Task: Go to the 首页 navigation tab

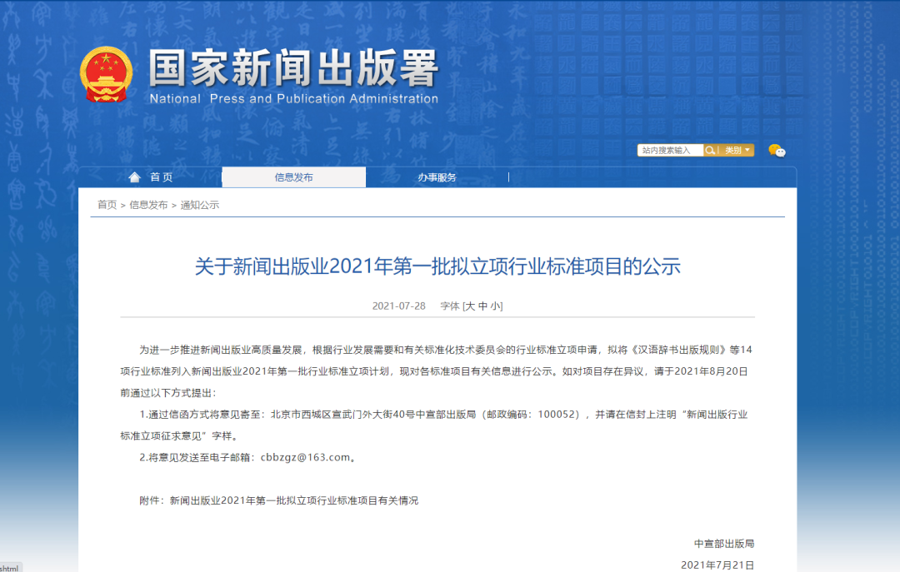Action: (161, 177)
